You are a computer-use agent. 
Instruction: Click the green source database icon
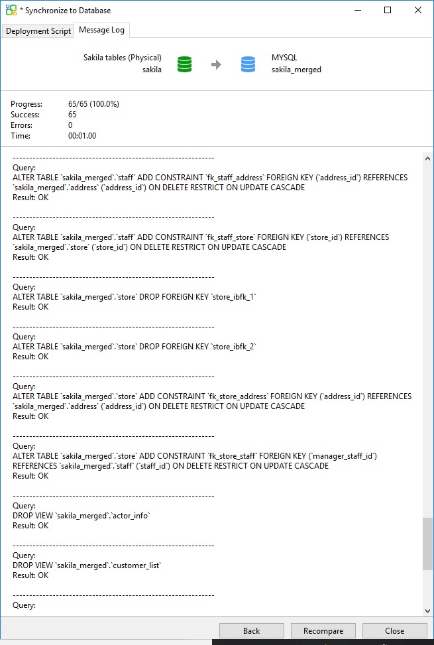tap(184, 64)
